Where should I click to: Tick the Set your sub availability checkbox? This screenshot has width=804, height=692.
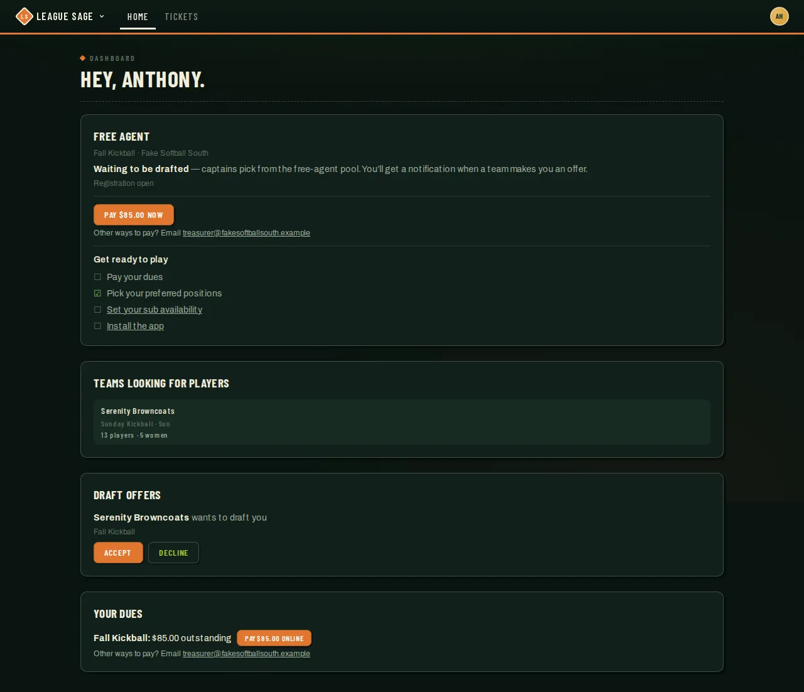point(97,310)
